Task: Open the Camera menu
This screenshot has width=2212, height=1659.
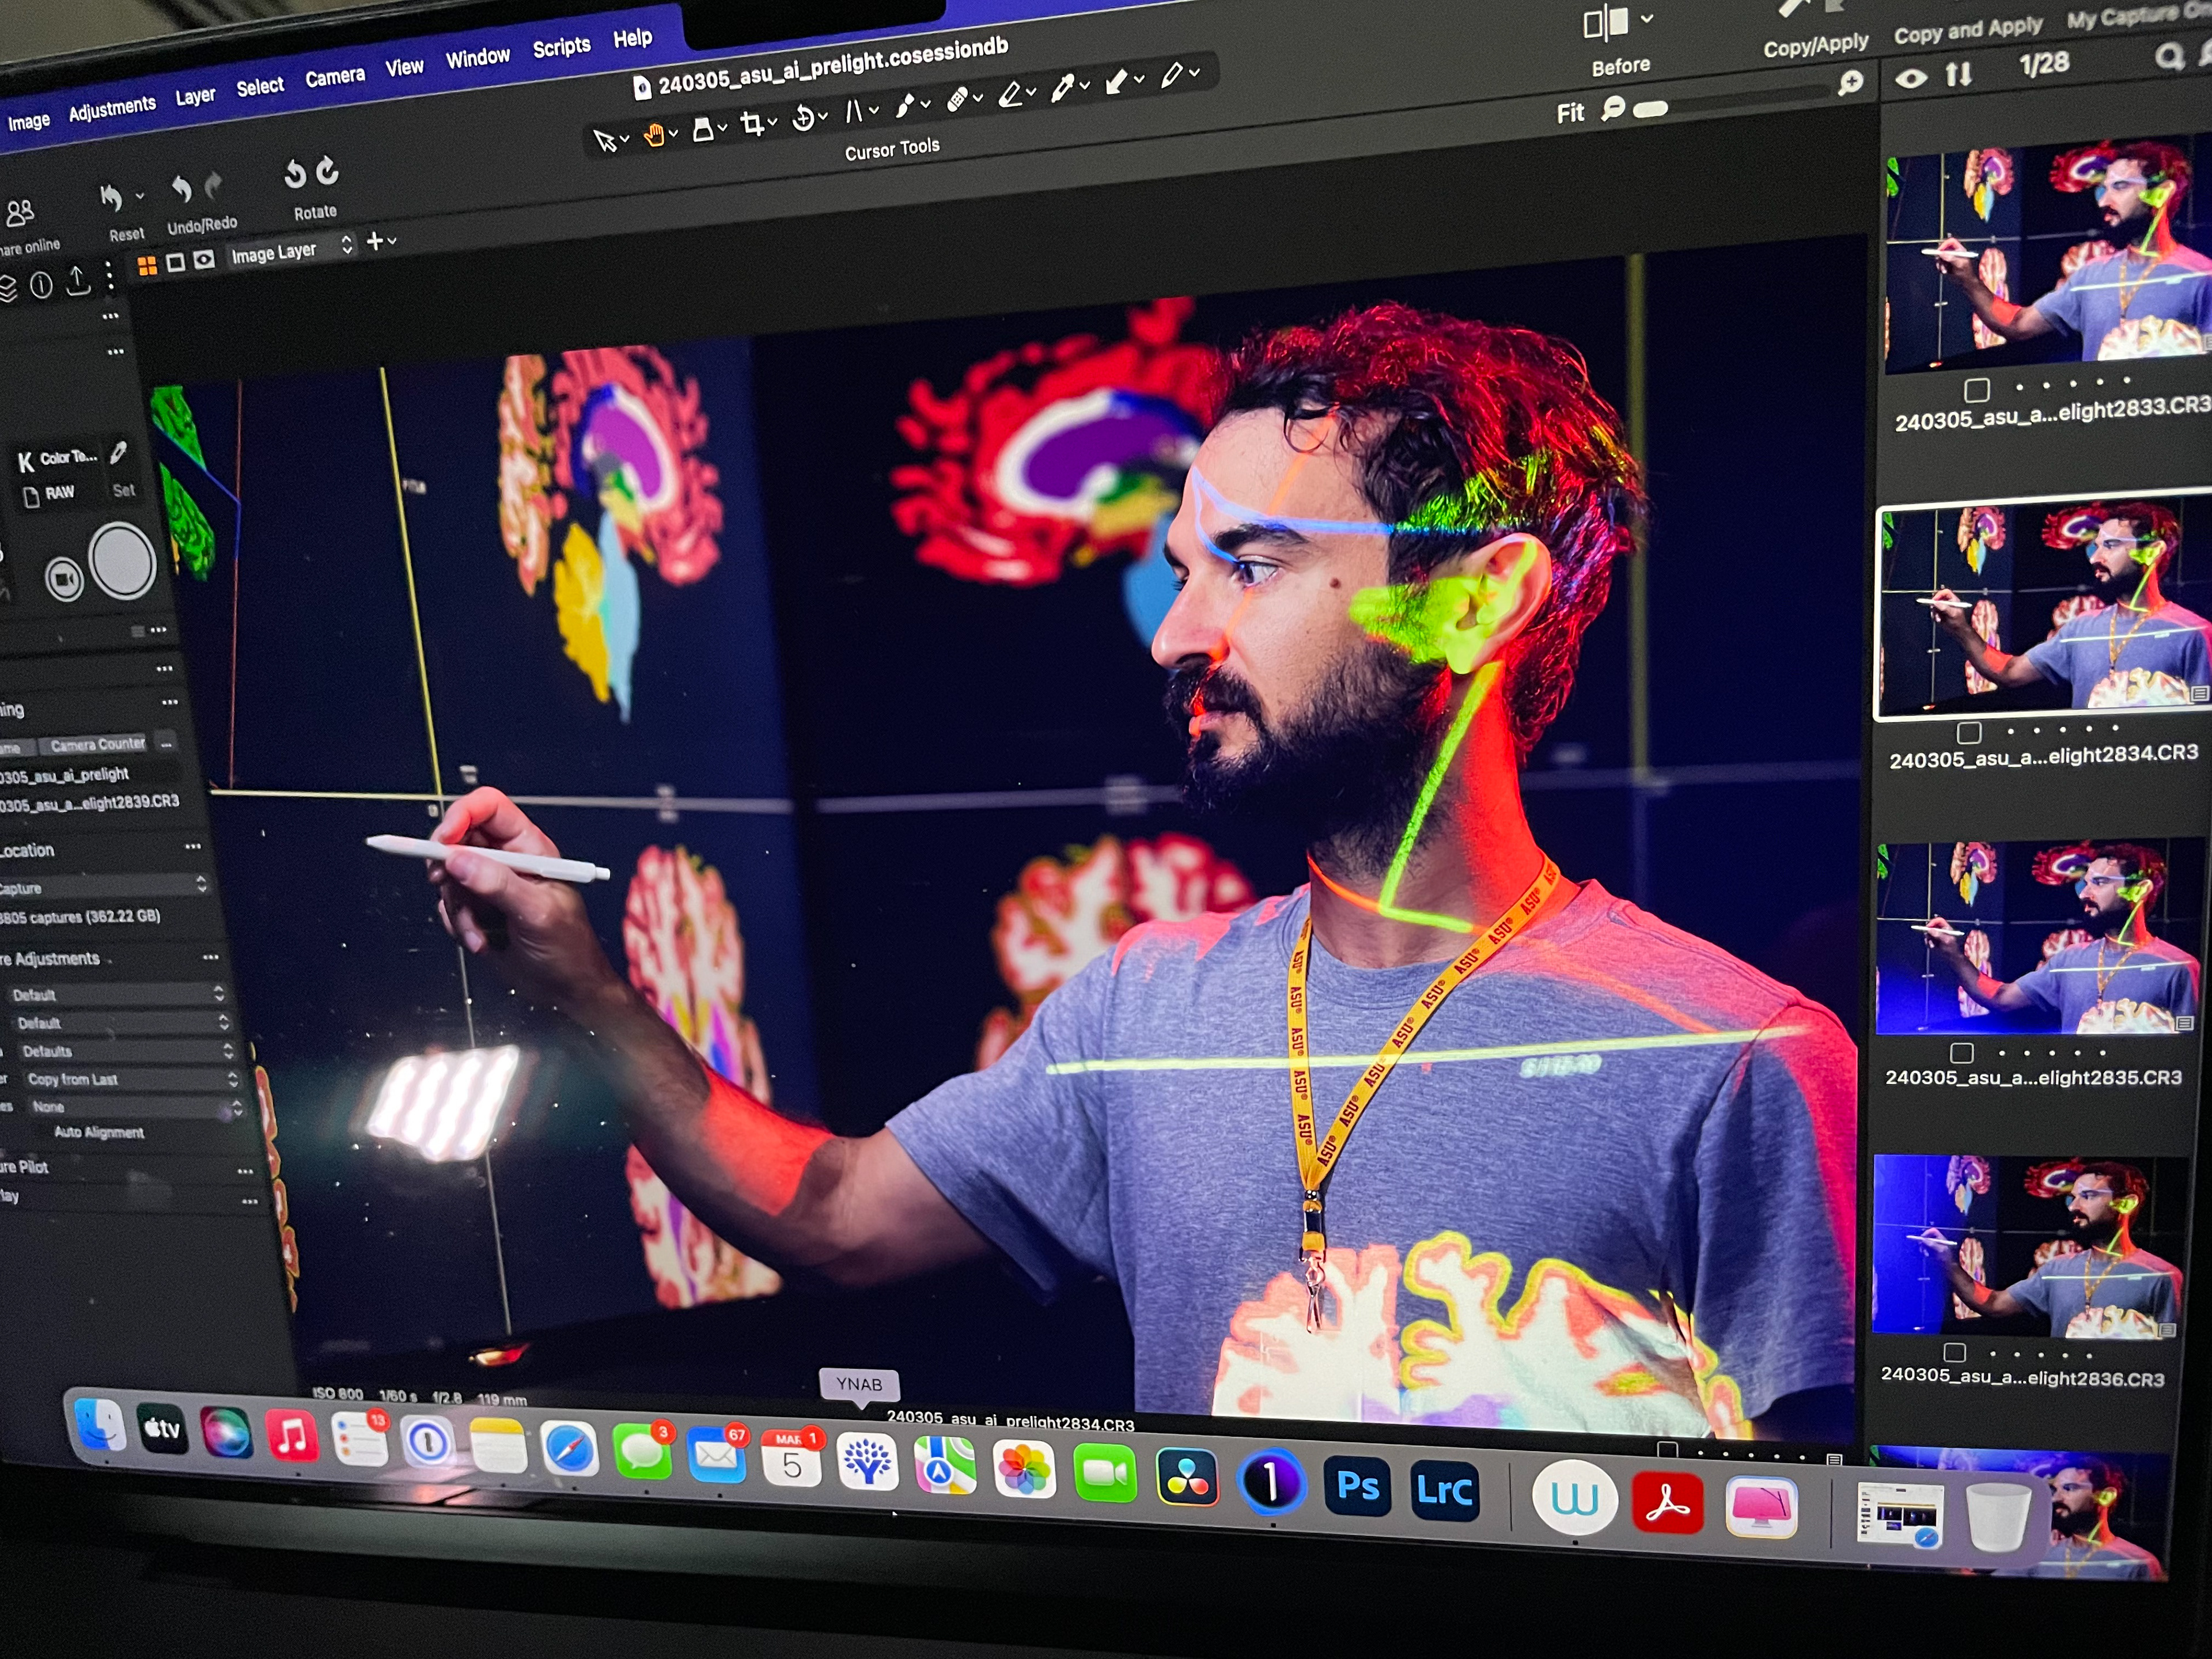Action: pos(335,77)
